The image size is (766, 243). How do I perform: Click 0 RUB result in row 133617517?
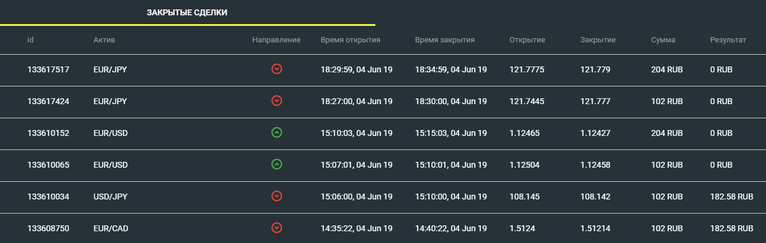click(721, 69)
